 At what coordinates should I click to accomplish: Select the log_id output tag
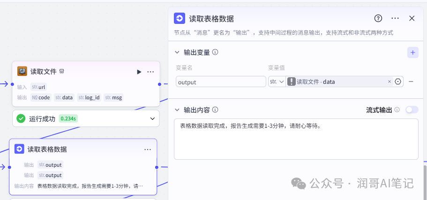point(89,97)
